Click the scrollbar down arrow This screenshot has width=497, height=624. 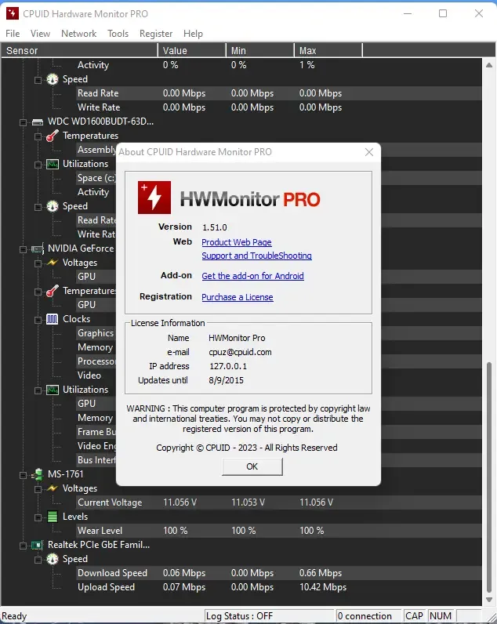(x=489, y=600)
